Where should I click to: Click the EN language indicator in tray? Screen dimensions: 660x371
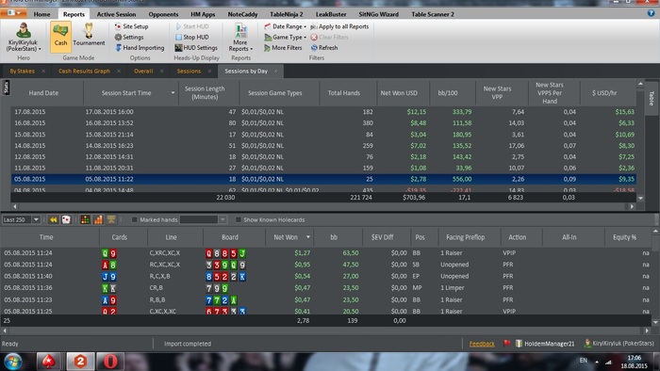(x=584, y=360)
